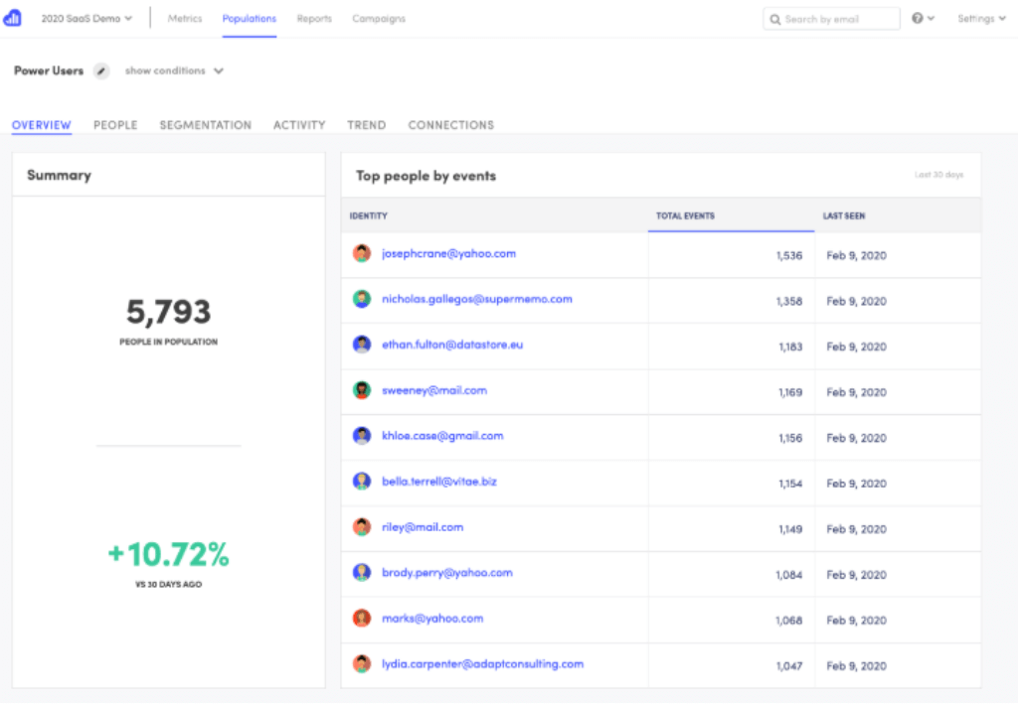Switch to the People tab

pos(115,125)
